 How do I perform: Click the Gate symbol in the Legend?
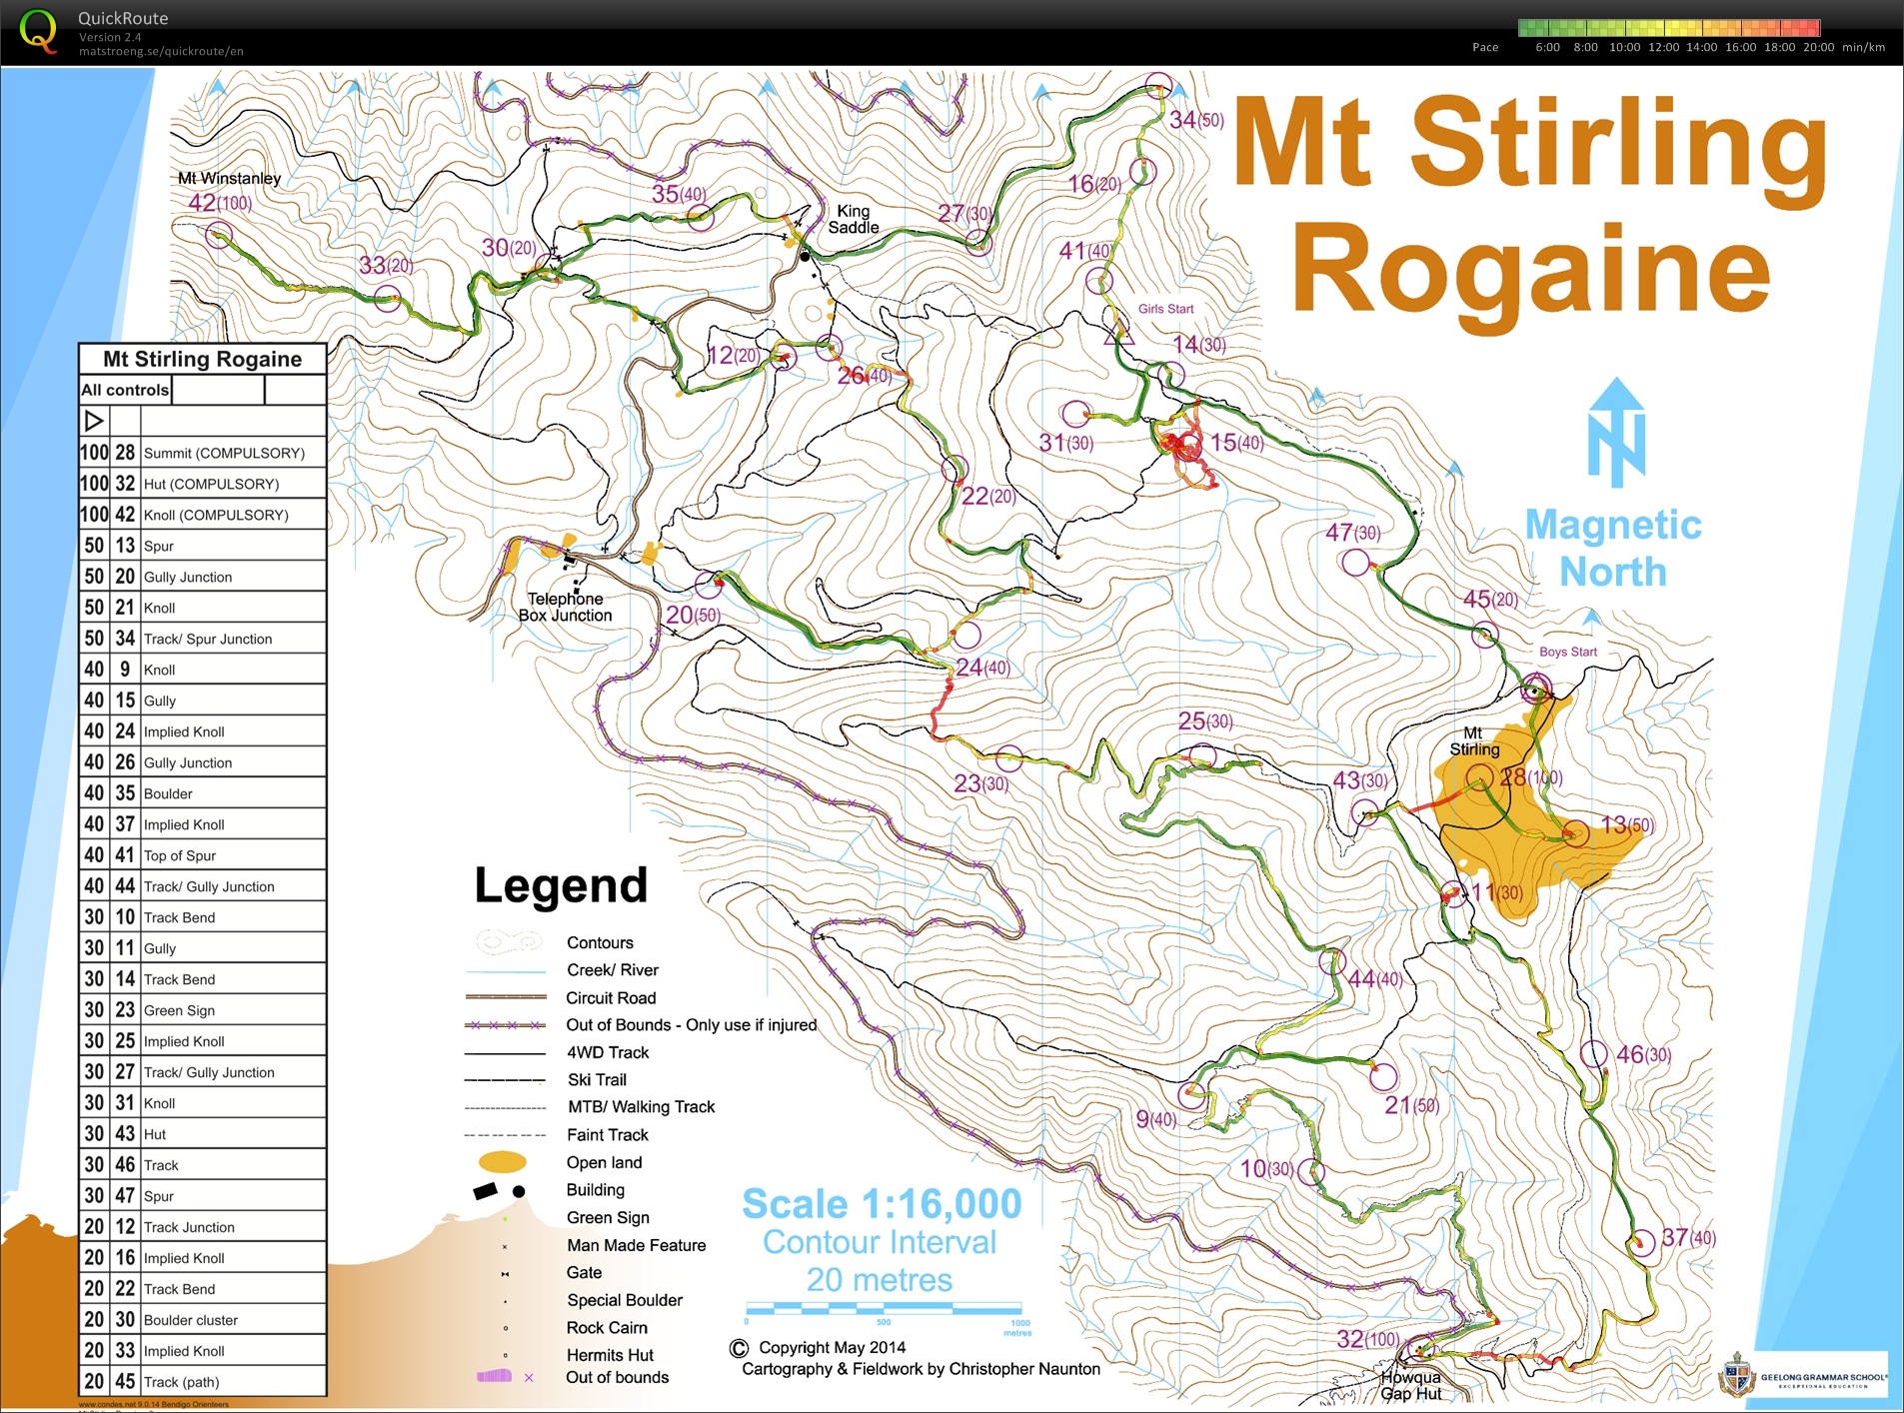click(x=505, y=1272)
